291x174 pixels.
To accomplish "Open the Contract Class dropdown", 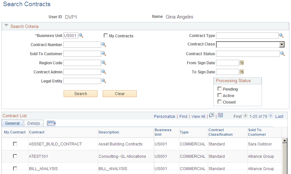I will click(250, 44).
